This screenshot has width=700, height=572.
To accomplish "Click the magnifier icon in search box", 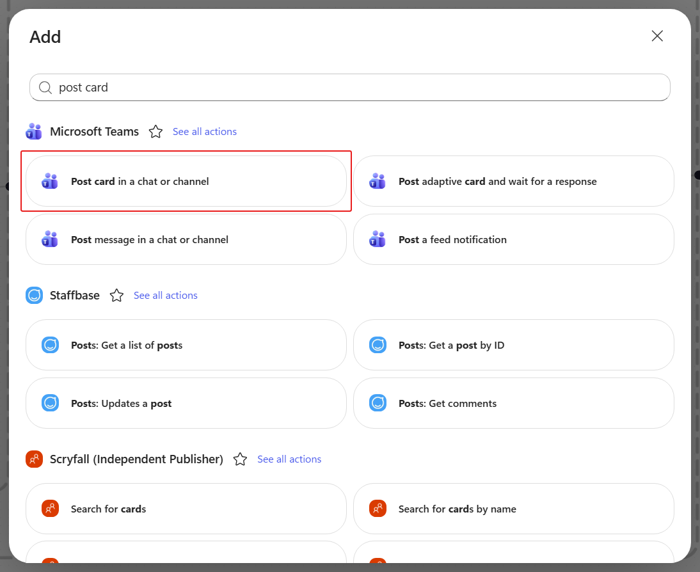I will point(45,88).
